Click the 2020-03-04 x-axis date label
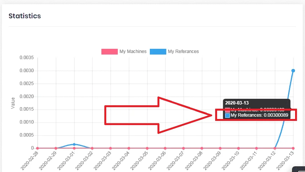The image size is (305, 172). (121, 161)
